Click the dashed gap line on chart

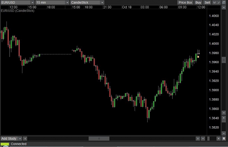[56, 54]
